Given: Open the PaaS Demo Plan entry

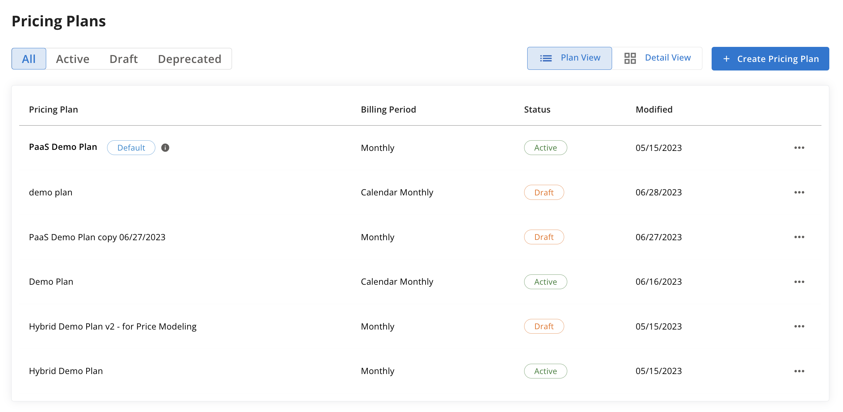Looking at the screenshot, I should click(x=63, y=147).
